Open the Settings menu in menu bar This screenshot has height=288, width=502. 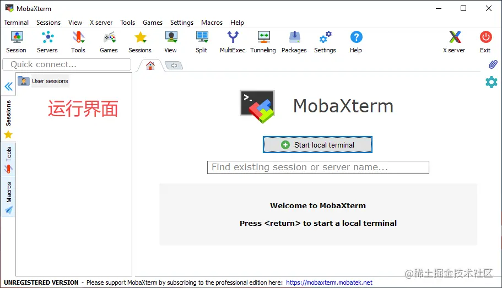point(182,23)
